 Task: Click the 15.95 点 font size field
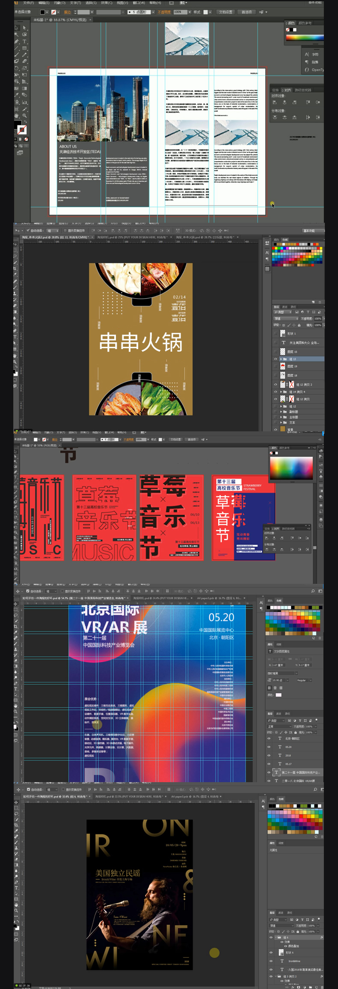pos(279,680)
